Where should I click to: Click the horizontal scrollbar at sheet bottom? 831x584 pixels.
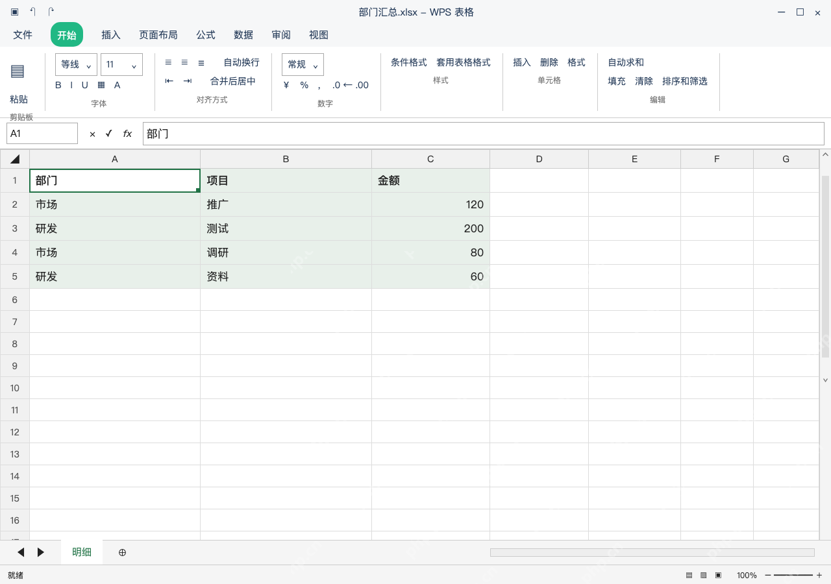pyautogui.click(x=652, y=552)
